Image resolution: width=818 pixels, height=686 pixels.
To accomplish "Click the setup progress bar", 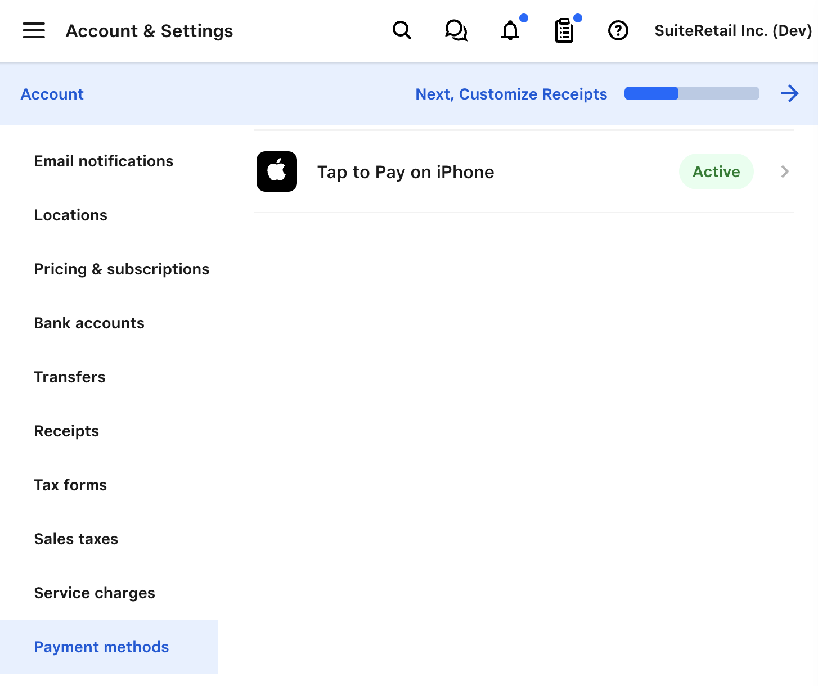I will [x=691, y=93].
